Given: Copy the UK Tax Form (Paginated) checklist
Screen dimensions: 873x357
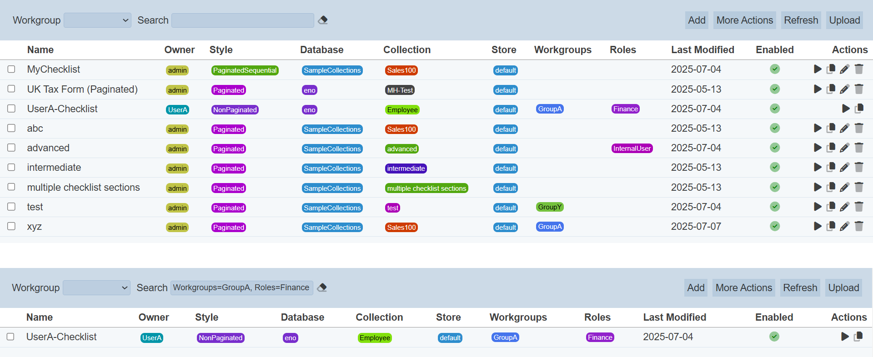Looking at the screenshot, I should [x=831, y=89].
